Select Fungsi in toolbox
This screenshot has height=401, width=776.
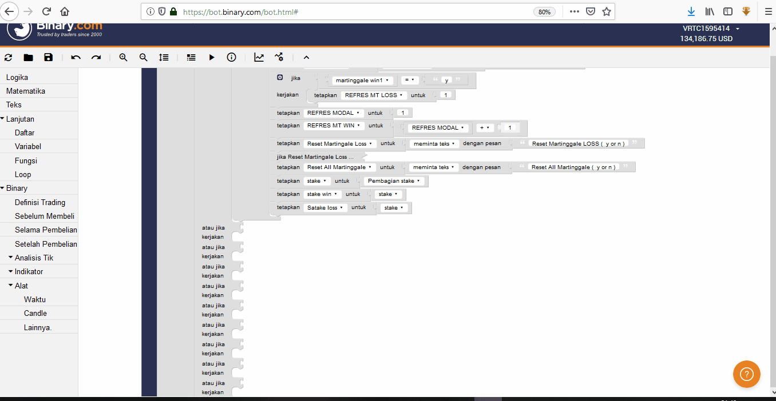point(39,161)
